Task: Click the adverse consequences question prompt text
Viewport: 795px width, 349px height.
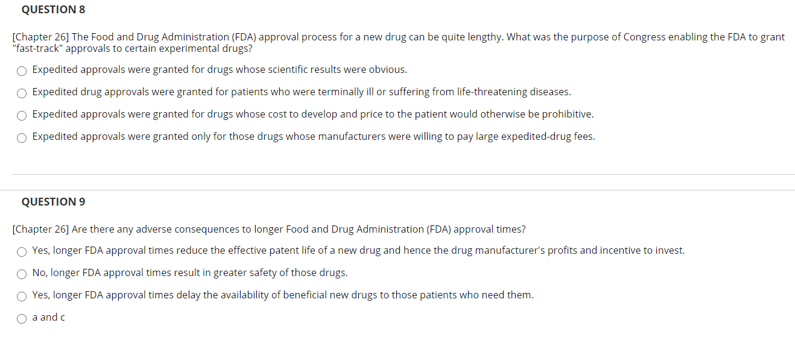Action: coord(269,229)
